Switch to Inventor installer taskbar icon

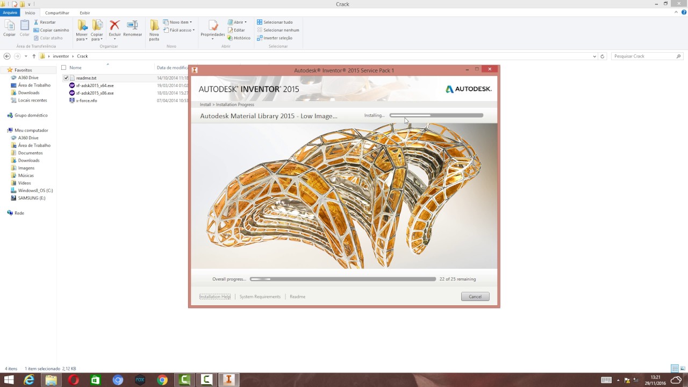pos(228,380)
